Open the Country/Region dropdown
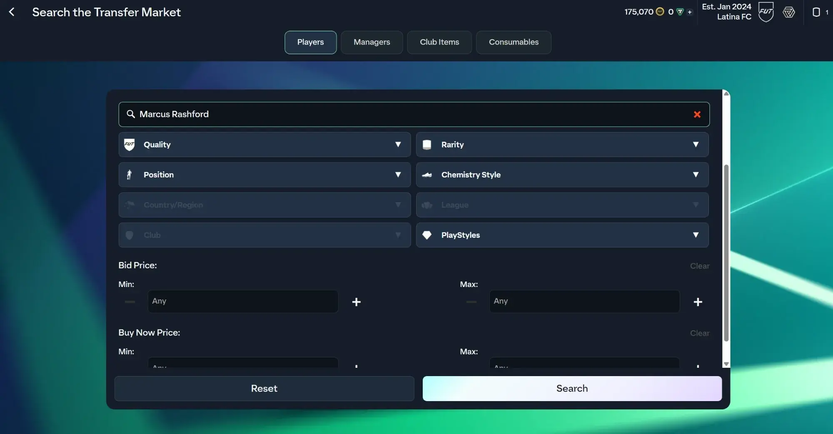Image resolution: width=833 pixels, height=434 pixels. [264, 205]
